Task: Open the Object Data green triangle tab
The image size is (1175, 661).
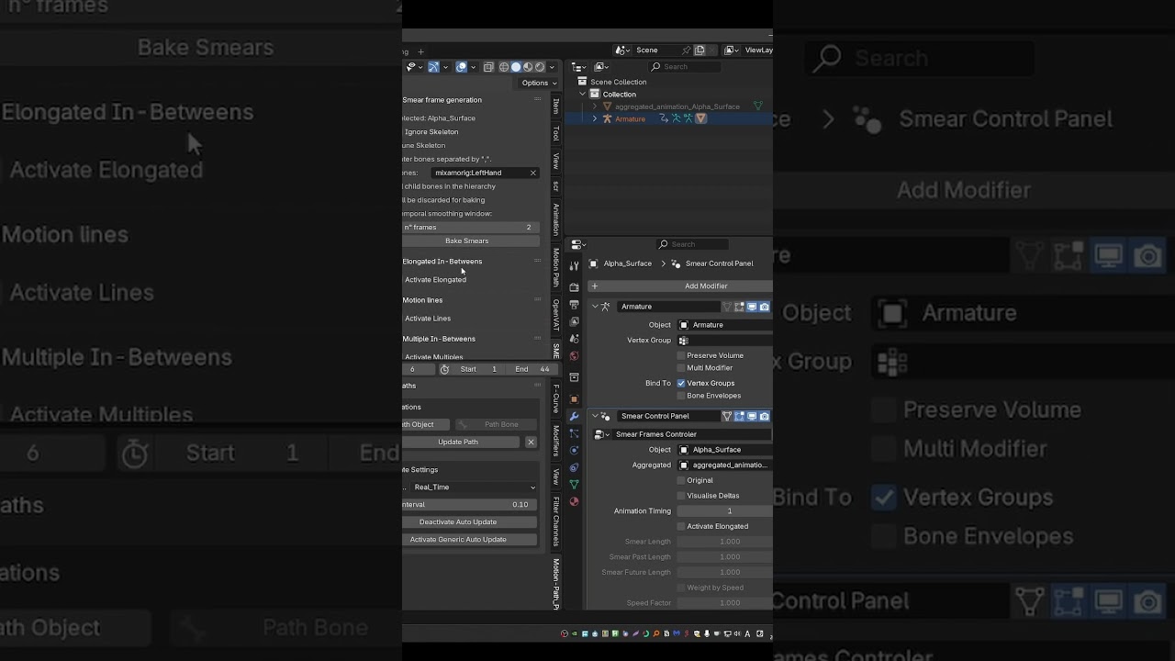Action: [575, 484]
